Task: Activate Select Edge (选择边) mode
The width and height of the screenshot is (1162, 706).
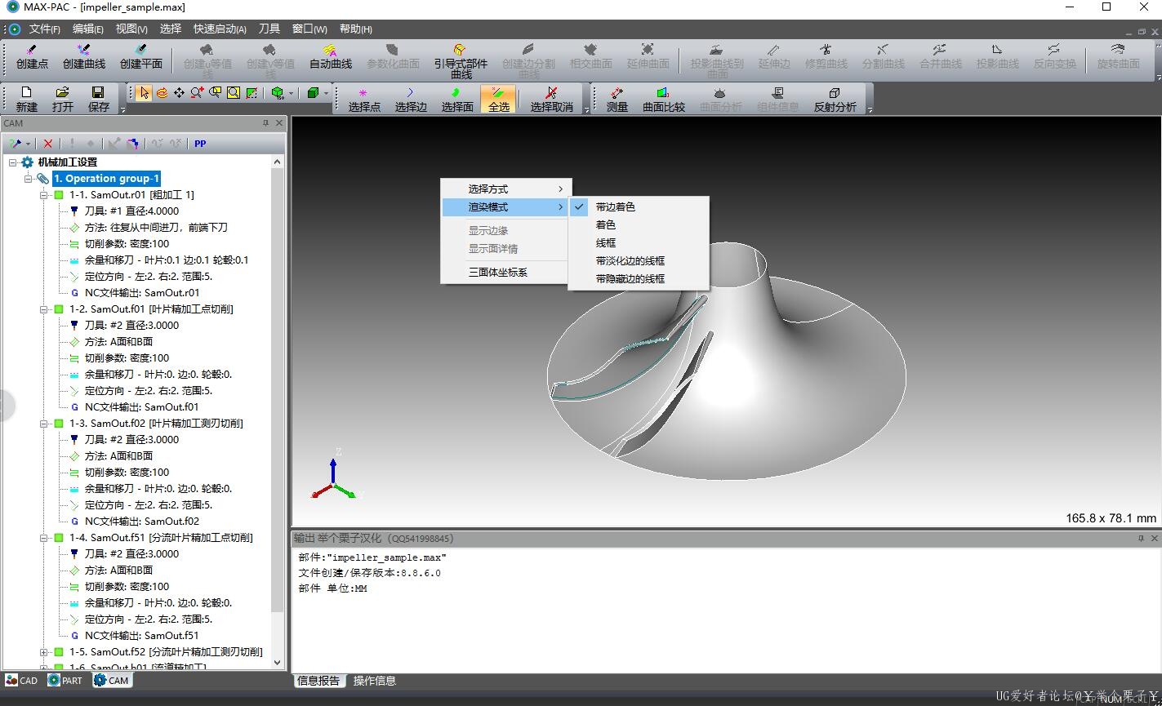Action: coord(411,100)
